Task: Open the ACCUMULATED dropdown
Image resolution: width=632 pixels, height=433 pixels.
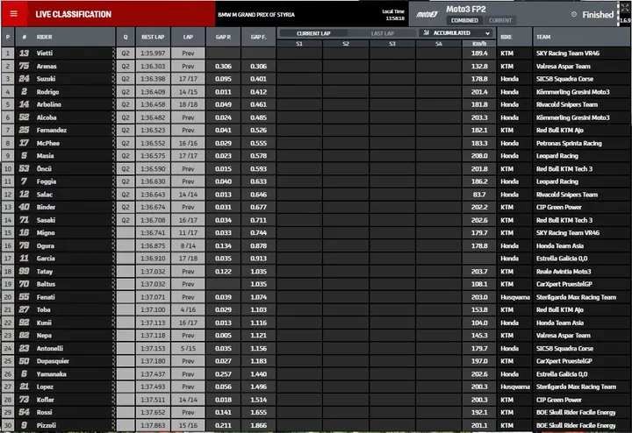Action: [456, 33]
